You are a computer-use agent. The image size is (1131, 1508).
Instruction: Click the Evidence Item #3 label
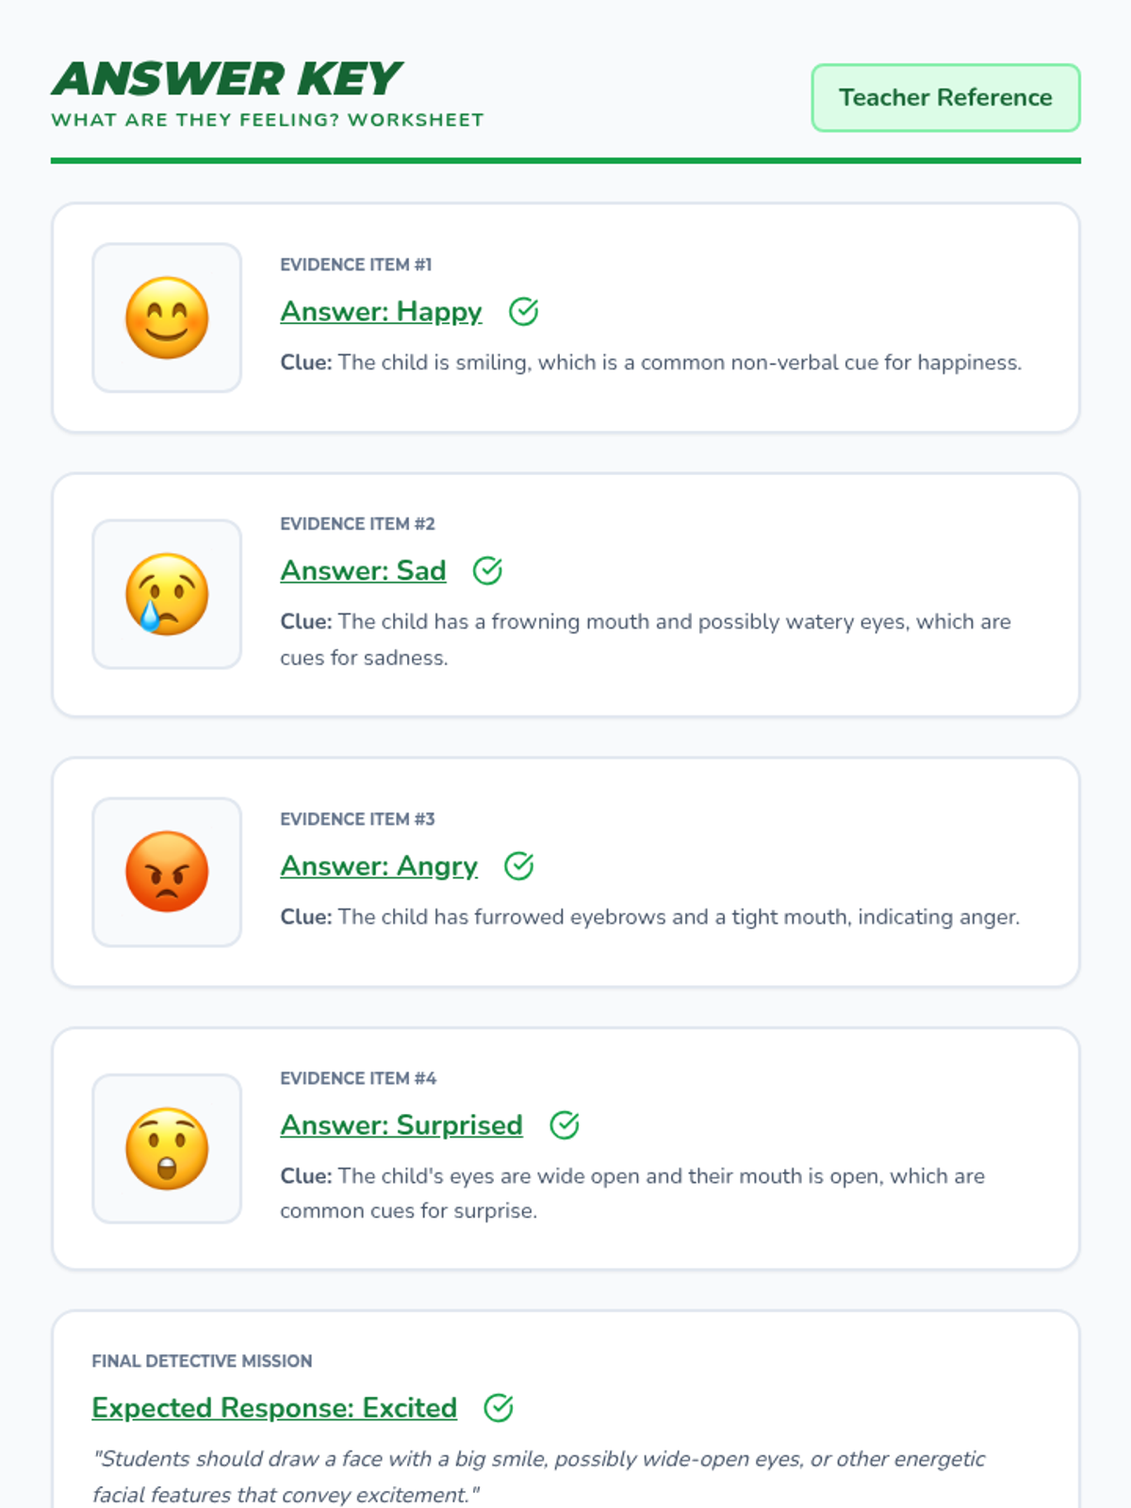click(357, 819)
